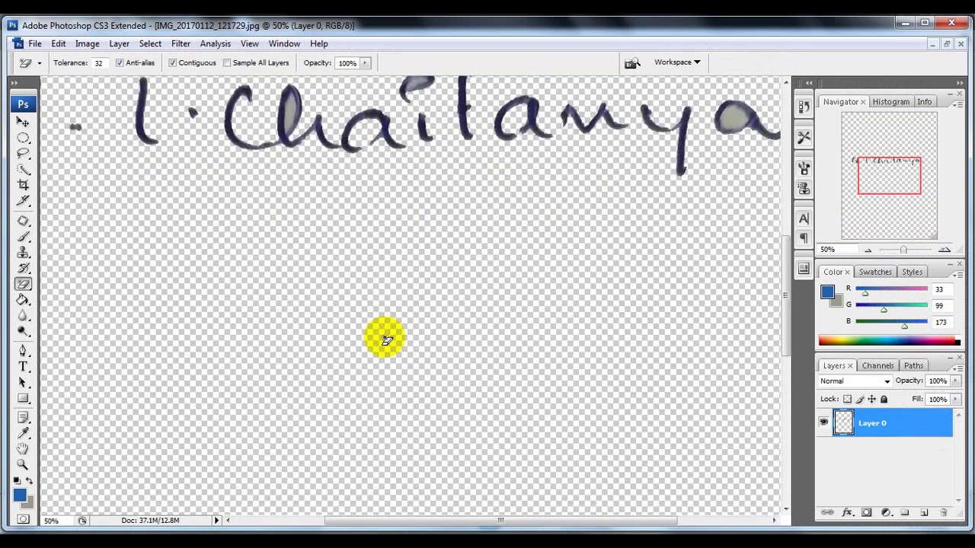Switch to the Paths tab

pos(913,366)
